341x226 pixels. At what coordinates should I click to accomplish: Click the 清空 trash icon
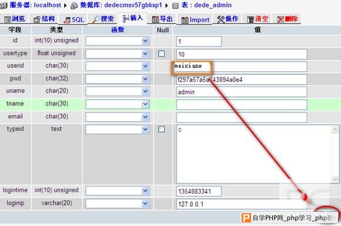(250, 19)
